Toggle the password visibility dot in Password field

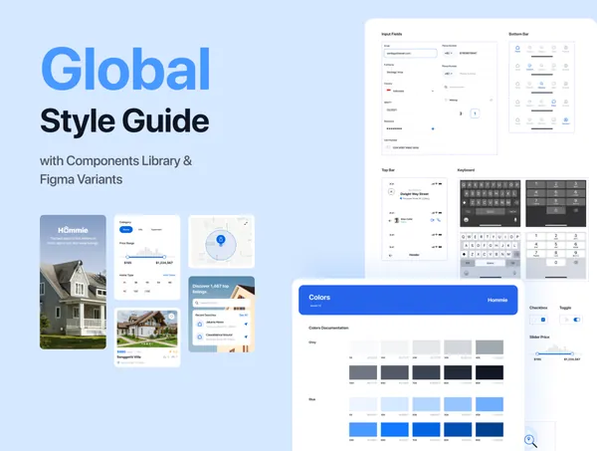(x=432, y=128)
